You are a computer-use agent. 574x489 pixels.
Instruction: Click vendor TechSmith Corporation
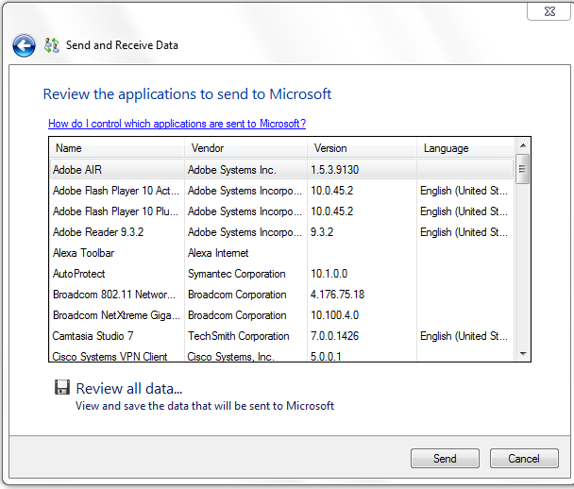238,336
